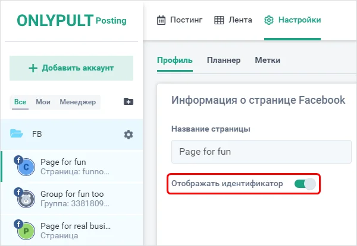Open the FB folder settings gear
357x246 pixels.
coord(129,135)
